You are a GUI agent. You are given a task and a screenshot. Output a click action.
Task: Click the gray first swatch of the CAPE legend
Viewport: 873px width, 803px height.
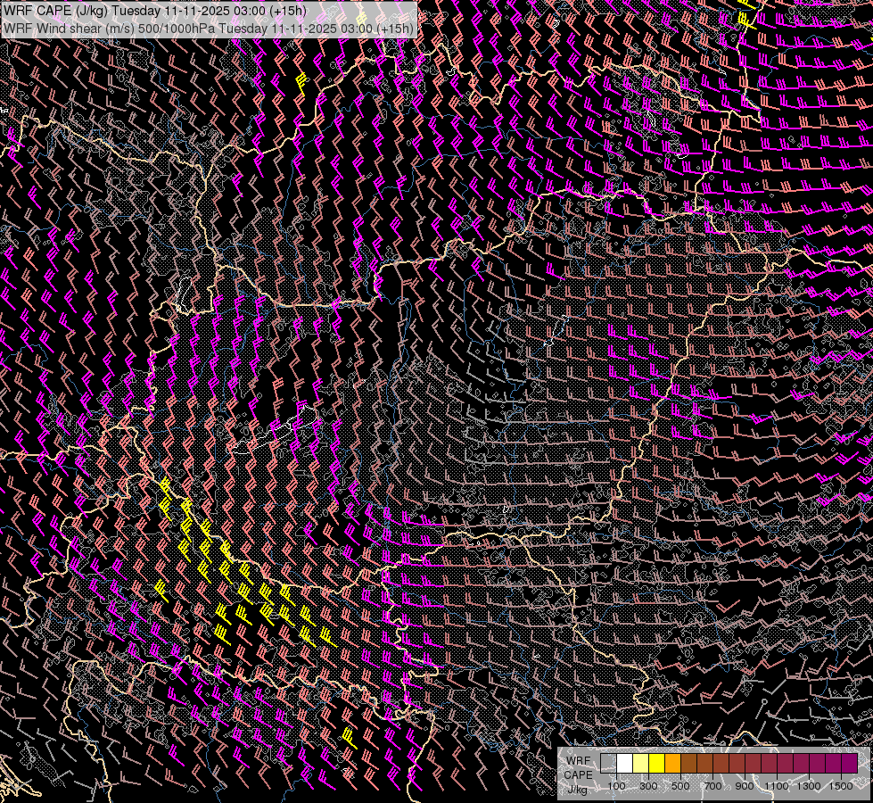tap(609, 763)
